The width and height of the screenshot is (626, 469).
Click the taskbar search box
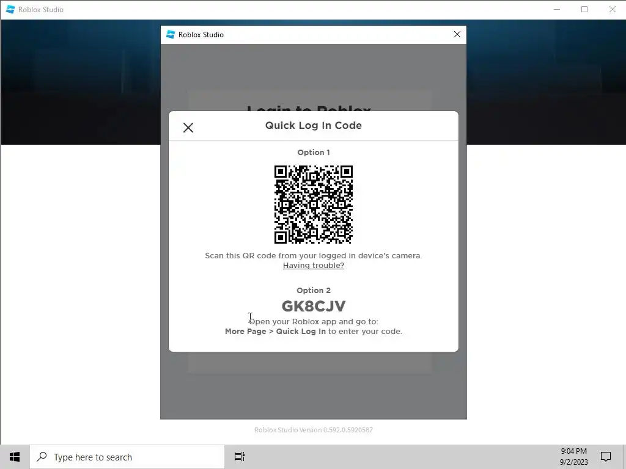(x=127, y=457)
